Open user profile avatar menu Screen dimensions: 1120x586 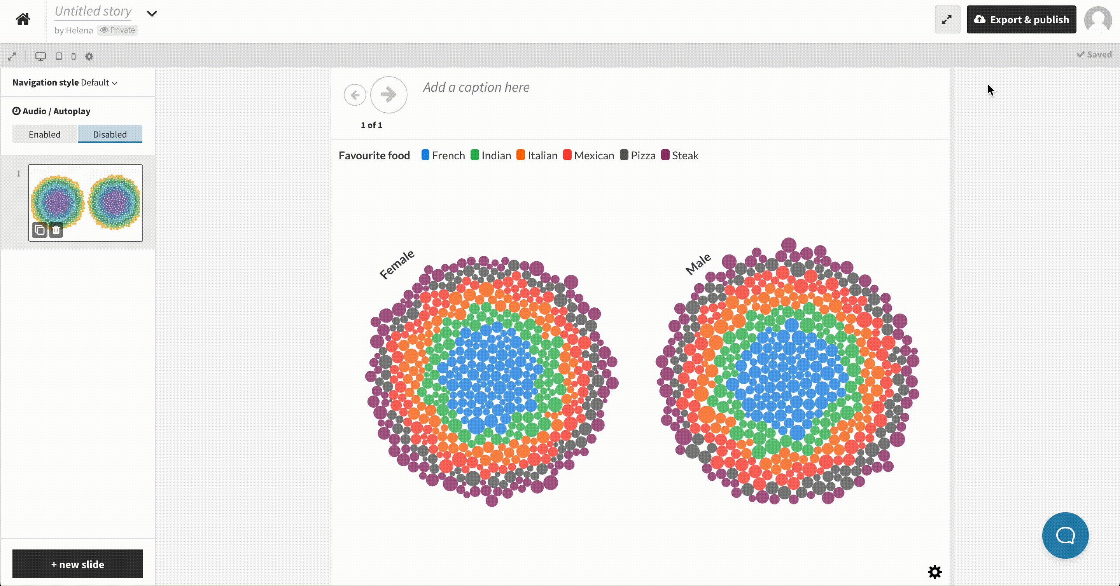tap(1097, 19)
